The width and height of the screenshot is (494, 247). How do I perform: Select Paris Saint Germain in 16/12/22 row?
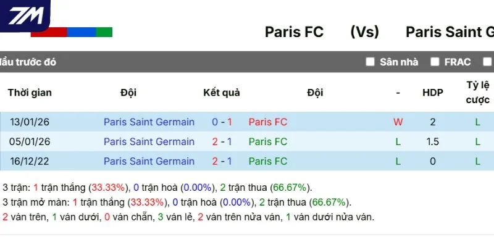click(149, 161)
